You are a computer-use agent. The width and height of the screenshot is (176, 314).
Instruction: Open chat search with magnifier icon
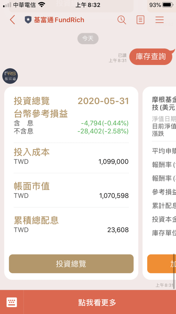click(x=122, y=20)
